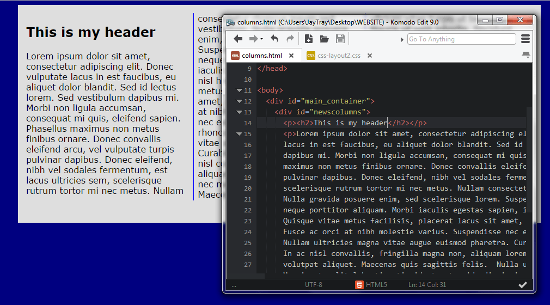Open a file with the folder icon

(x=325, y=39)
